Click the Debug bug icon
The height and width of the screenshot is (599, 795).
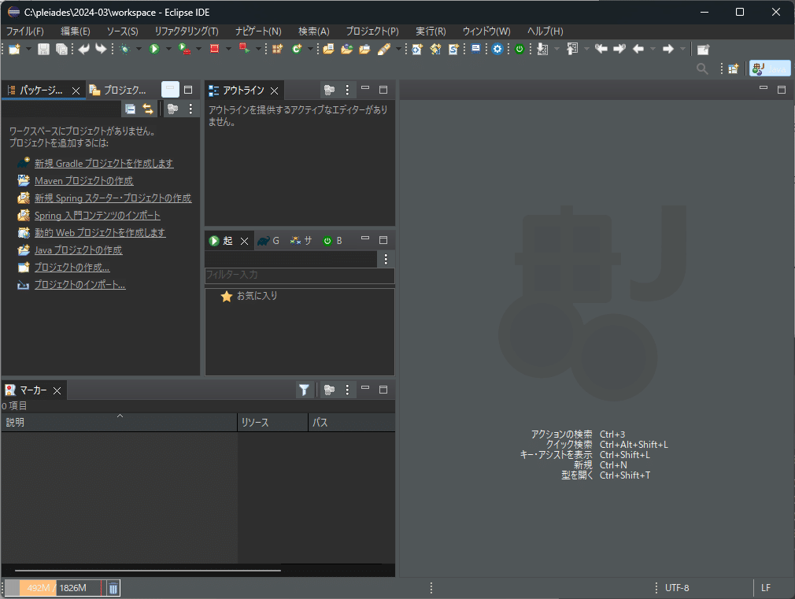click(x=124, y=50)
